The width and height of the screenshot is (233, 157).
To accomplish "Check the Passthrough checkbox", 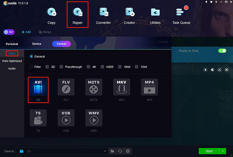I will click(61, 67).
